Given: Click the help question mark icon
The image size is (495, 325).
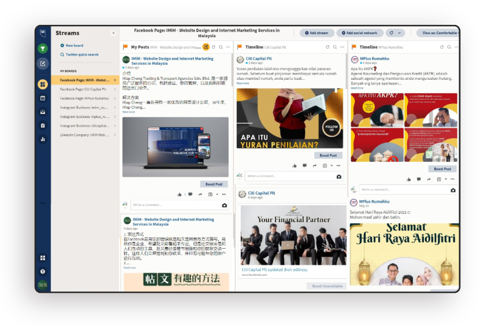Looking at the screenshot, I should click(x=43, y=271).
